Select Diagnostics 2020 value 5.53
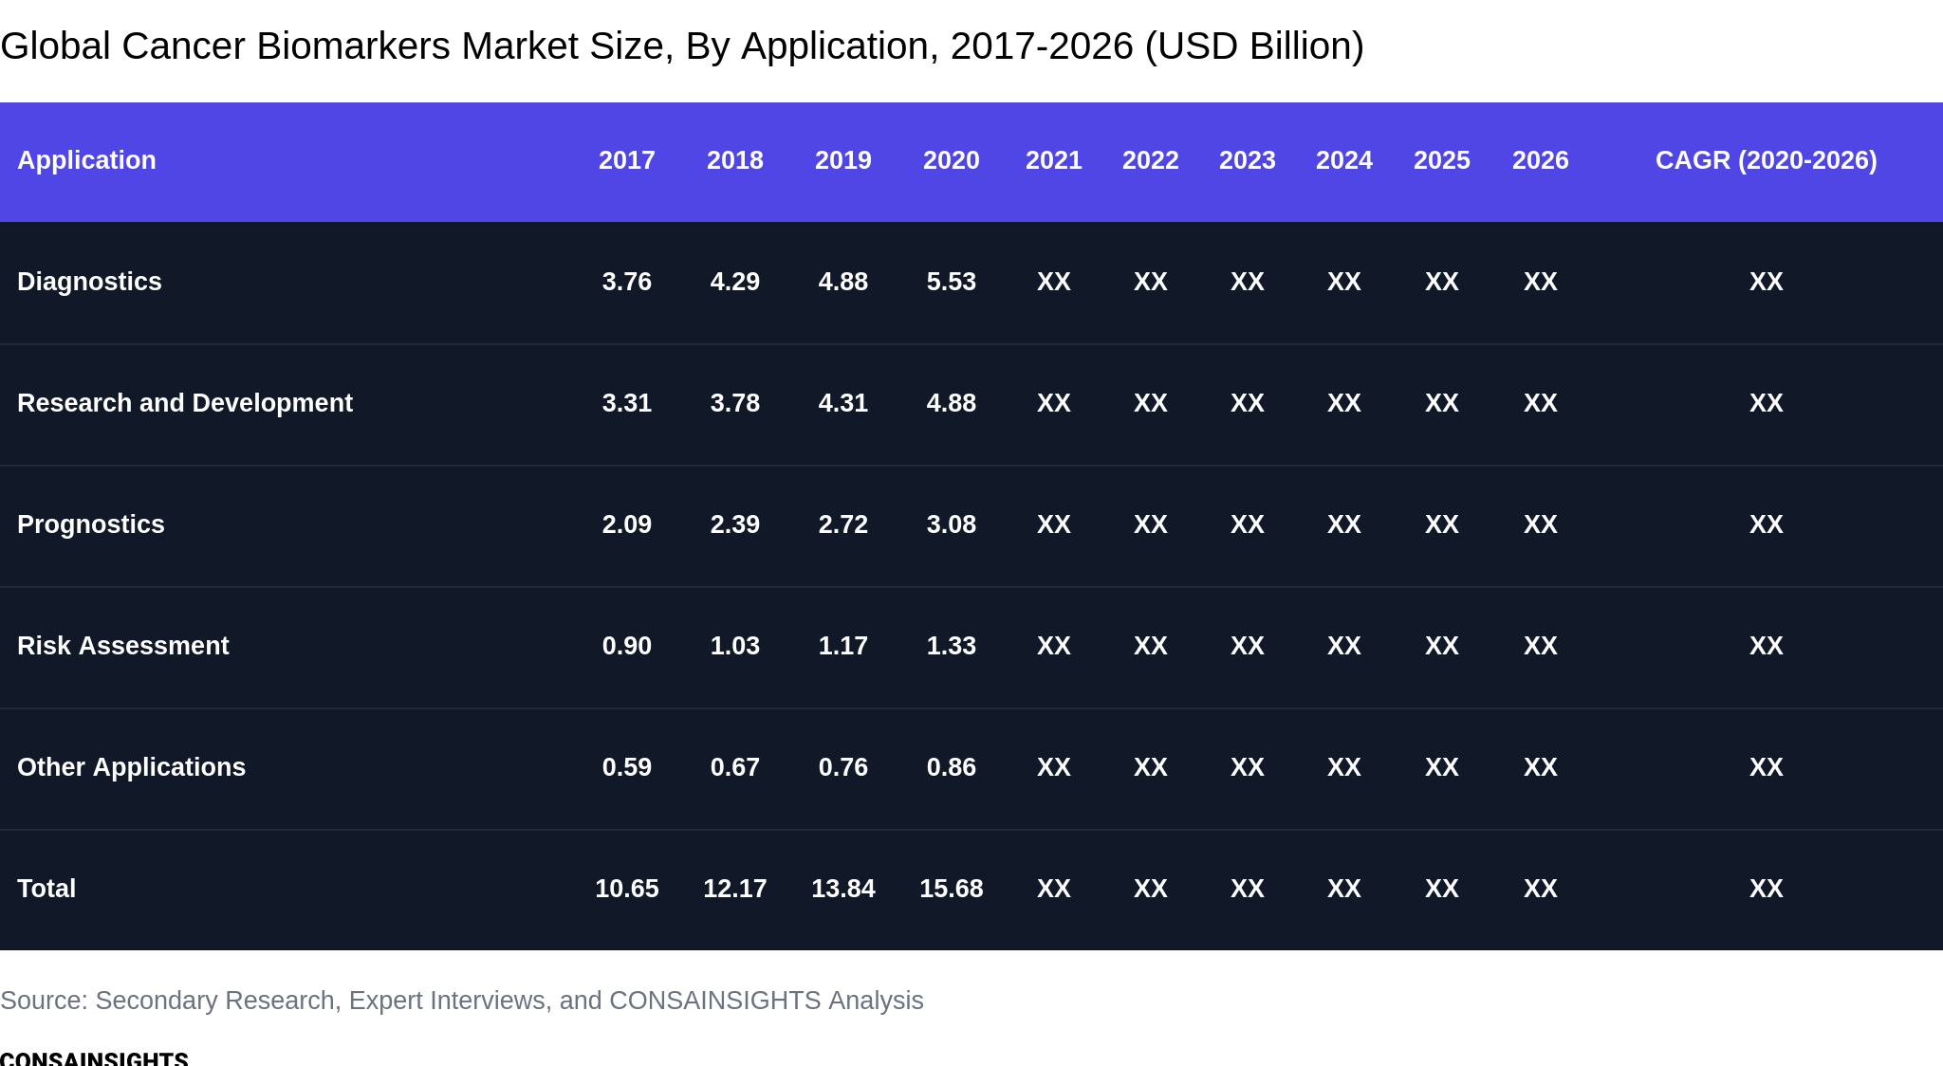This screenshot has height=1066, width=1943. [952, 282]
